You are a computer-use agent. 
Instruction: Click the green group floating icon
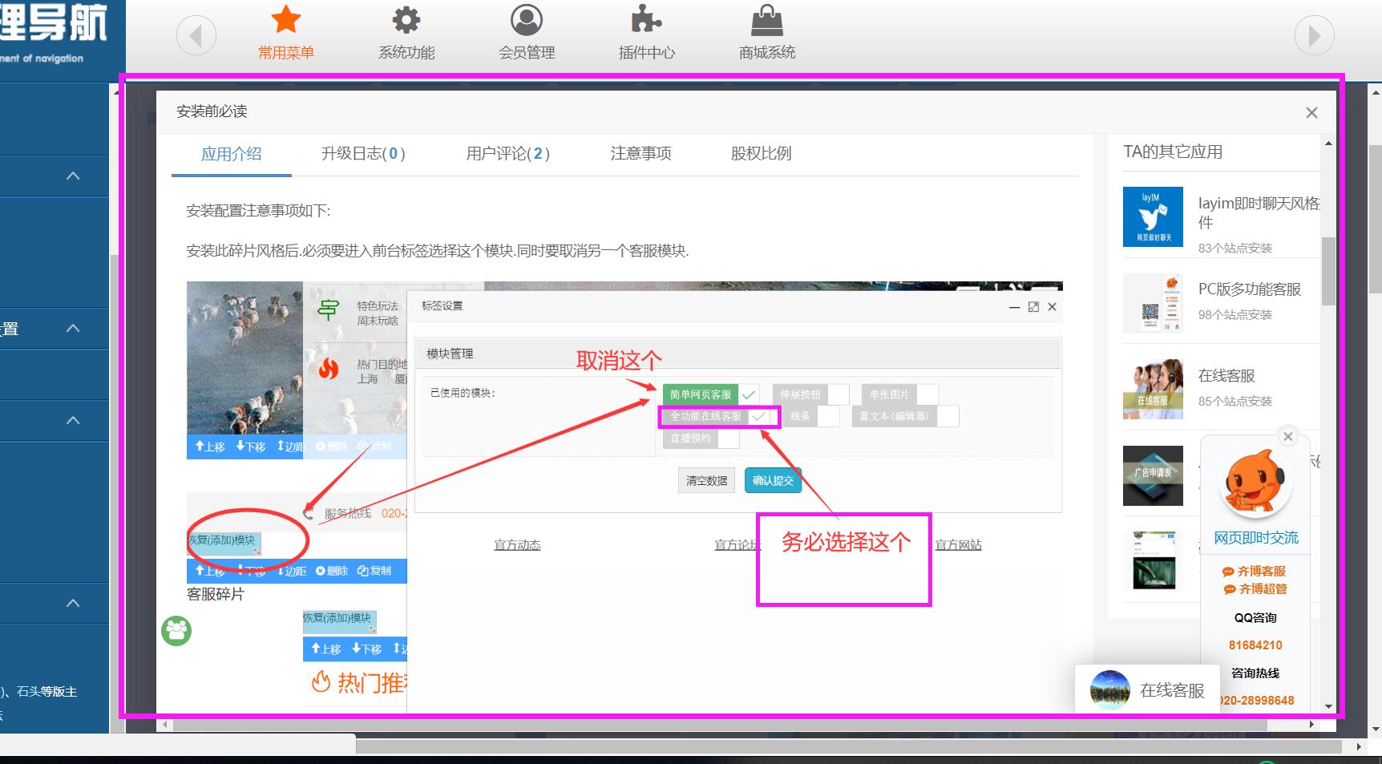[x=176, y=631]
